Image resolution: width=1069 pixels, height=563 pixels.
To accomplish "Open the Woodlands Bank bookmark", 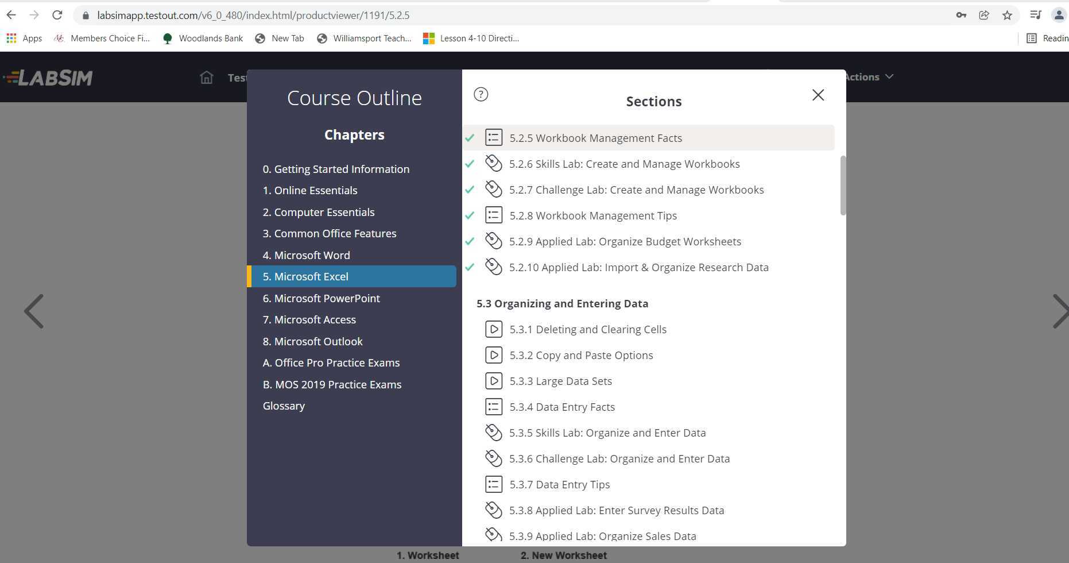I will pos(202,38).
